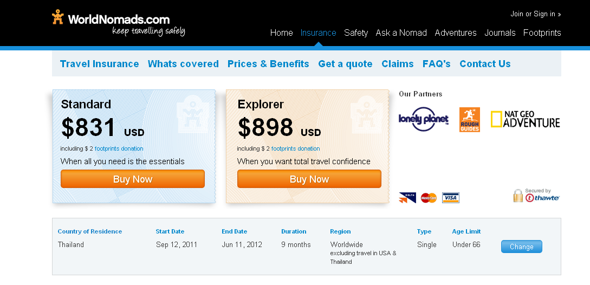The height and width of the screenshot is (285, 590).
Task: Click the WorldNomads.com logo
Action: click(119, 23)
